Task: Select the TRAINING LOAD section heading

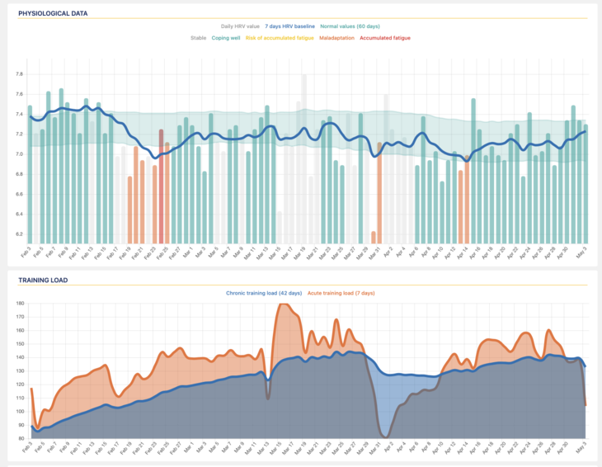Action: (x=43, y=281)
